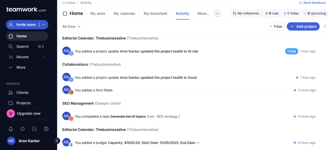Open the Invite team dropdown arrow
The image size is (333, 150).
click(x=43, y=25)
